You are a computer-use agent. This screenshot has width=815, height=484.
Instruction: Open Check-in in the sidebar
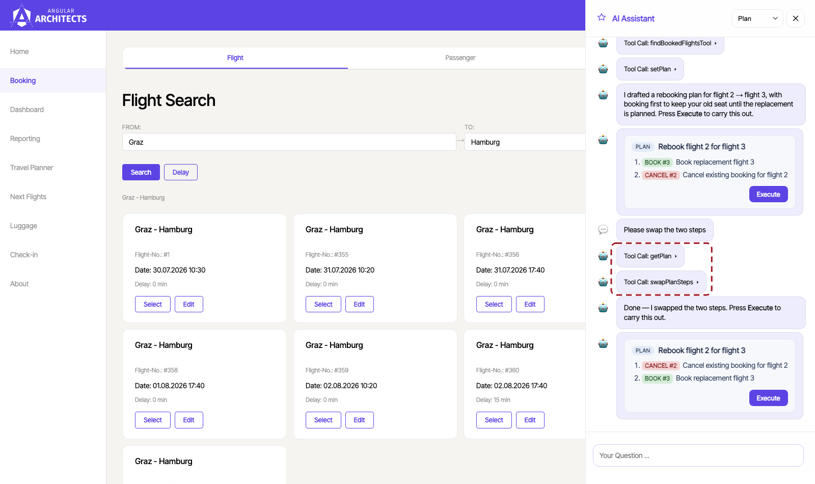53,255
